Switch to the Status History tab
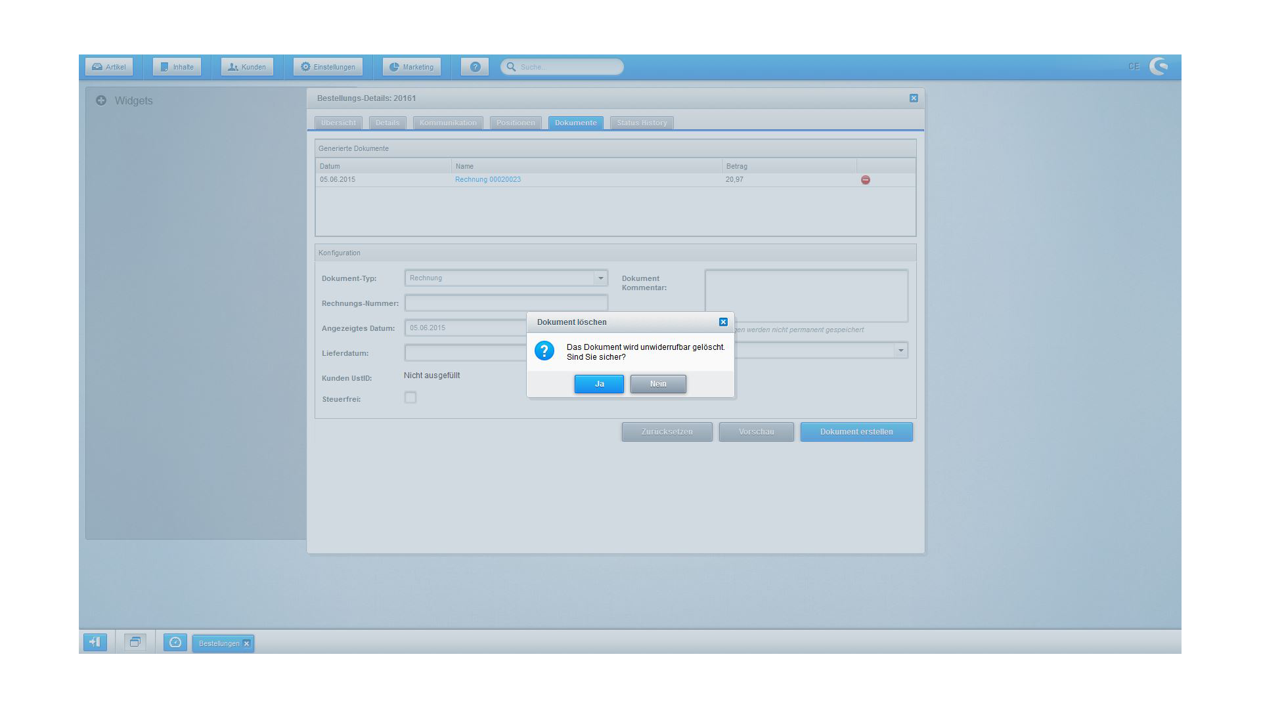 pos(642,123)
